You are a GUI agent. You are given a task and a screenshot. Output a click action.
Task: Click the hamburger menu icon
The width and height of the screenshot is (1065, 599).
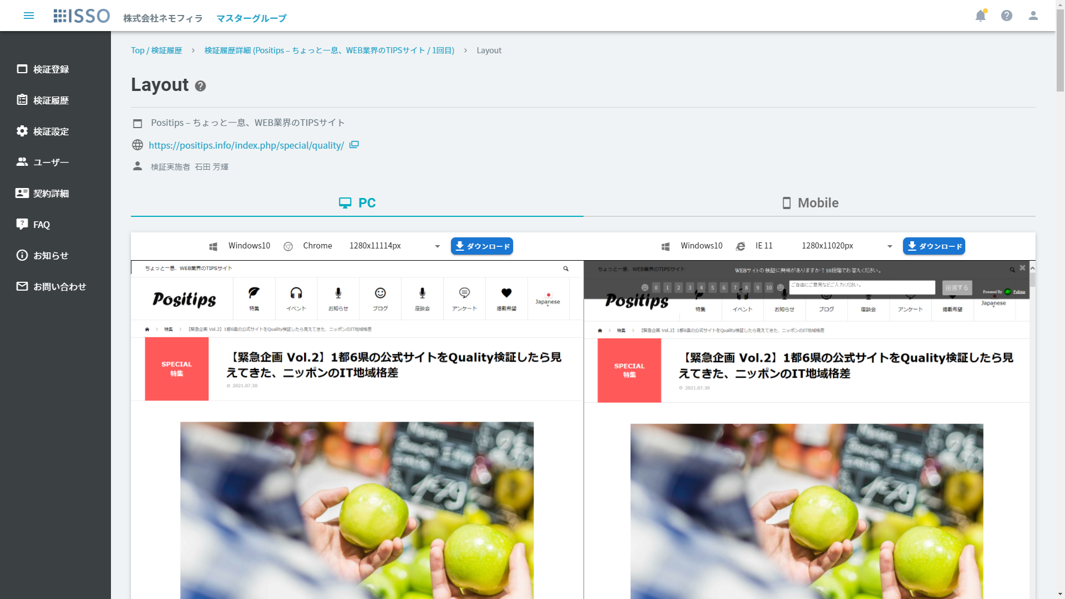tap(28, 16)
